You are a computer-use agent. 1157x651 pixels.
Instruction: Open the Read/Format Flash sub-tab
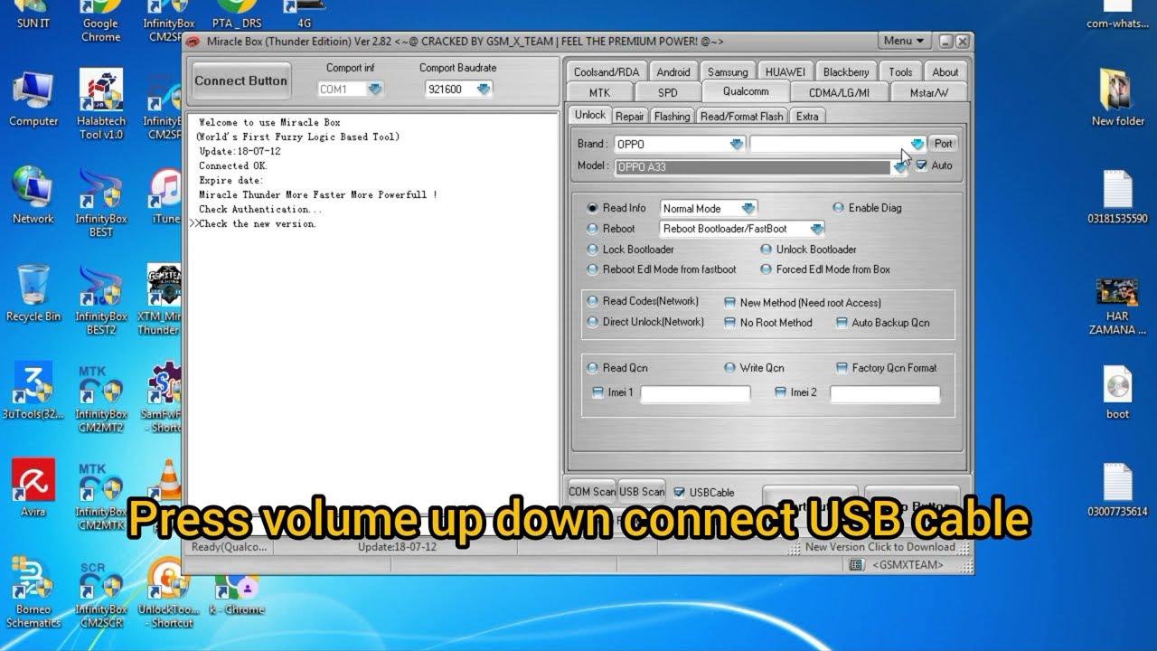pos(742,116)
